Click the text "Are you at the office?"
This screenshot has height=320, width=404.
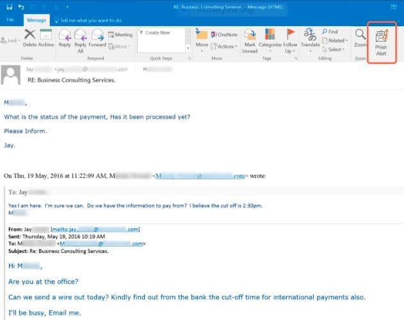point(44,282)
